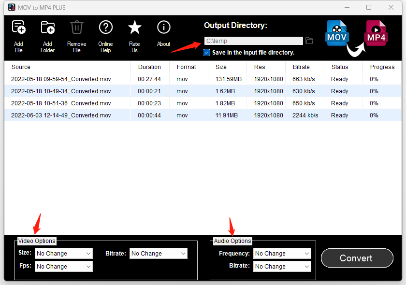Expand the audio Bitrate dropdown
Image resolution: width=406 pixels, height=285 pixels.
[282, 266]
